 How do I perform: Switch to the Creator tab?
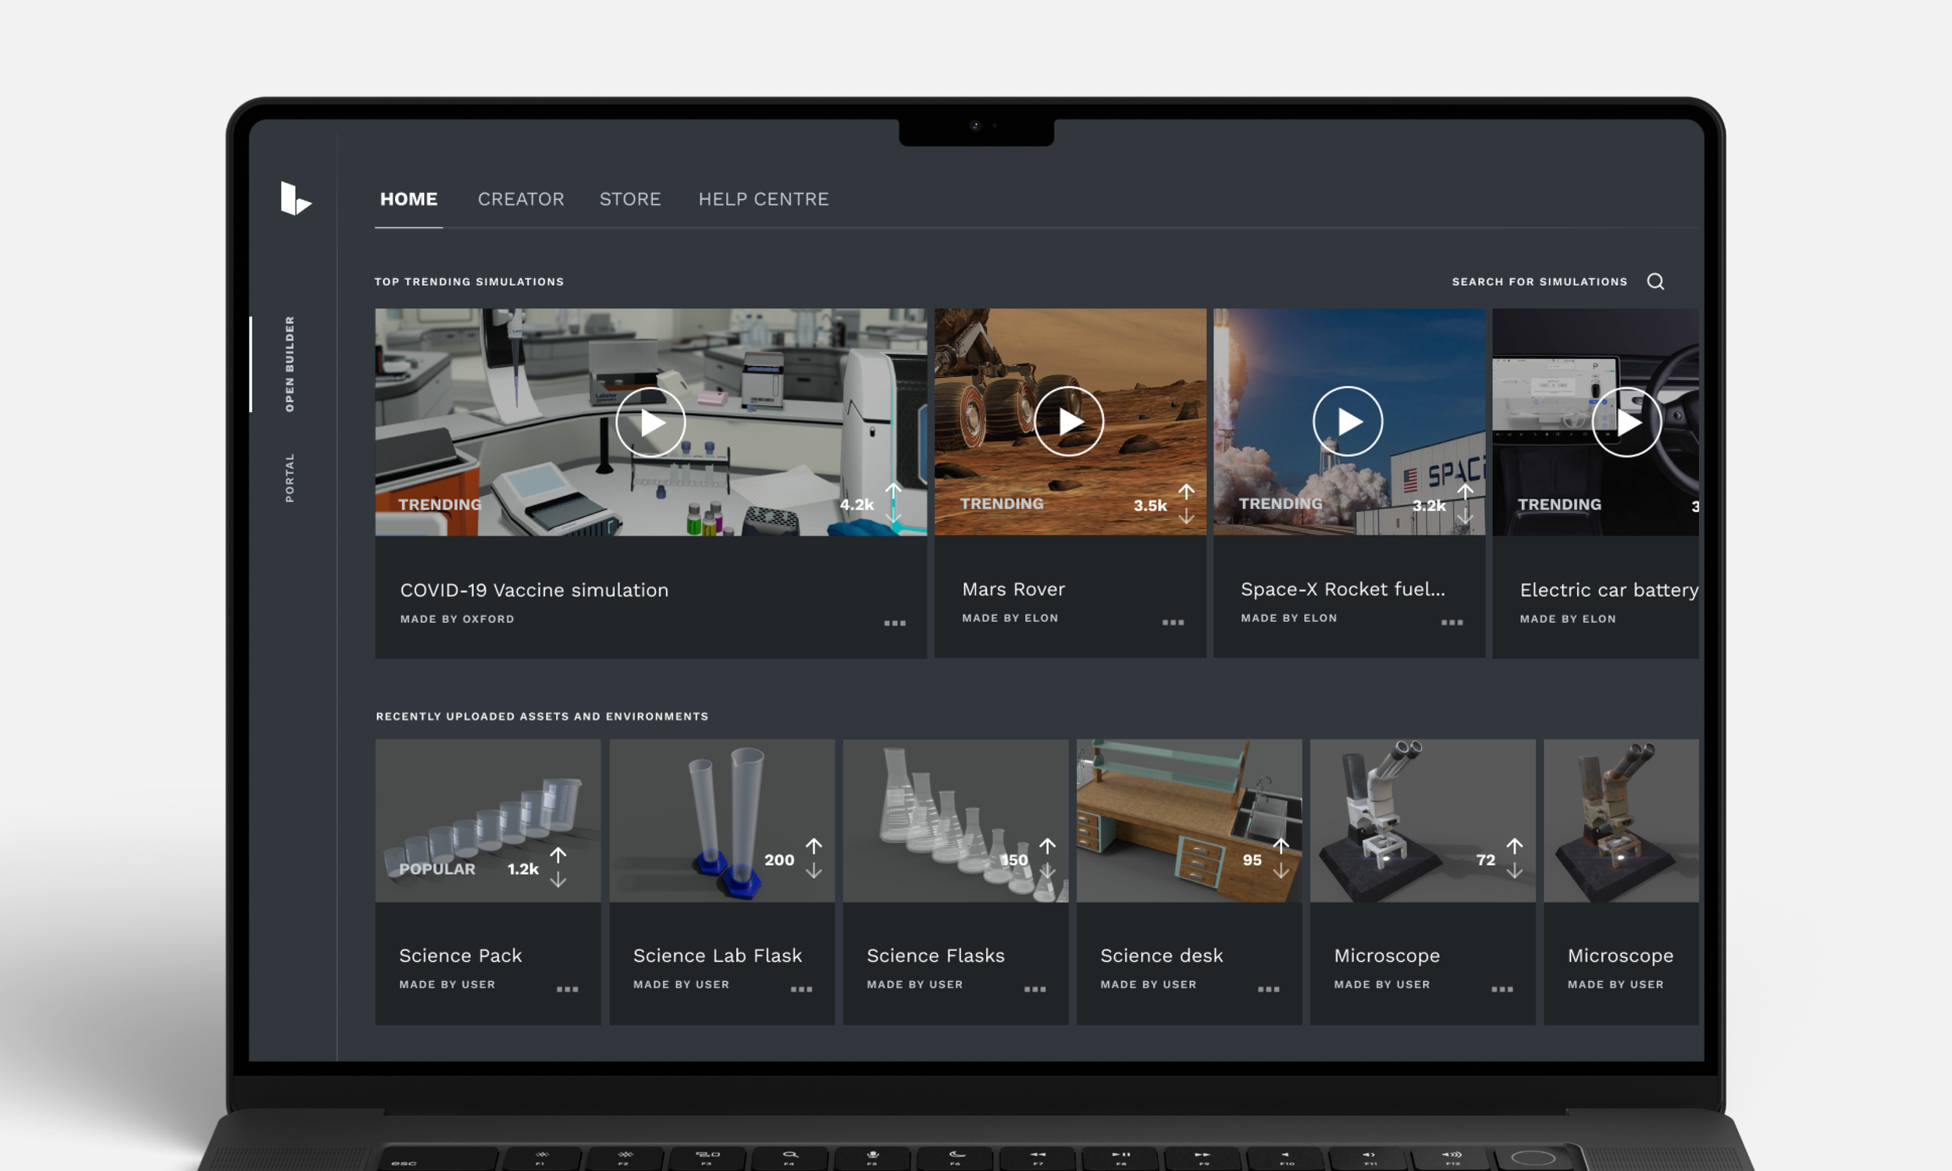521,199
